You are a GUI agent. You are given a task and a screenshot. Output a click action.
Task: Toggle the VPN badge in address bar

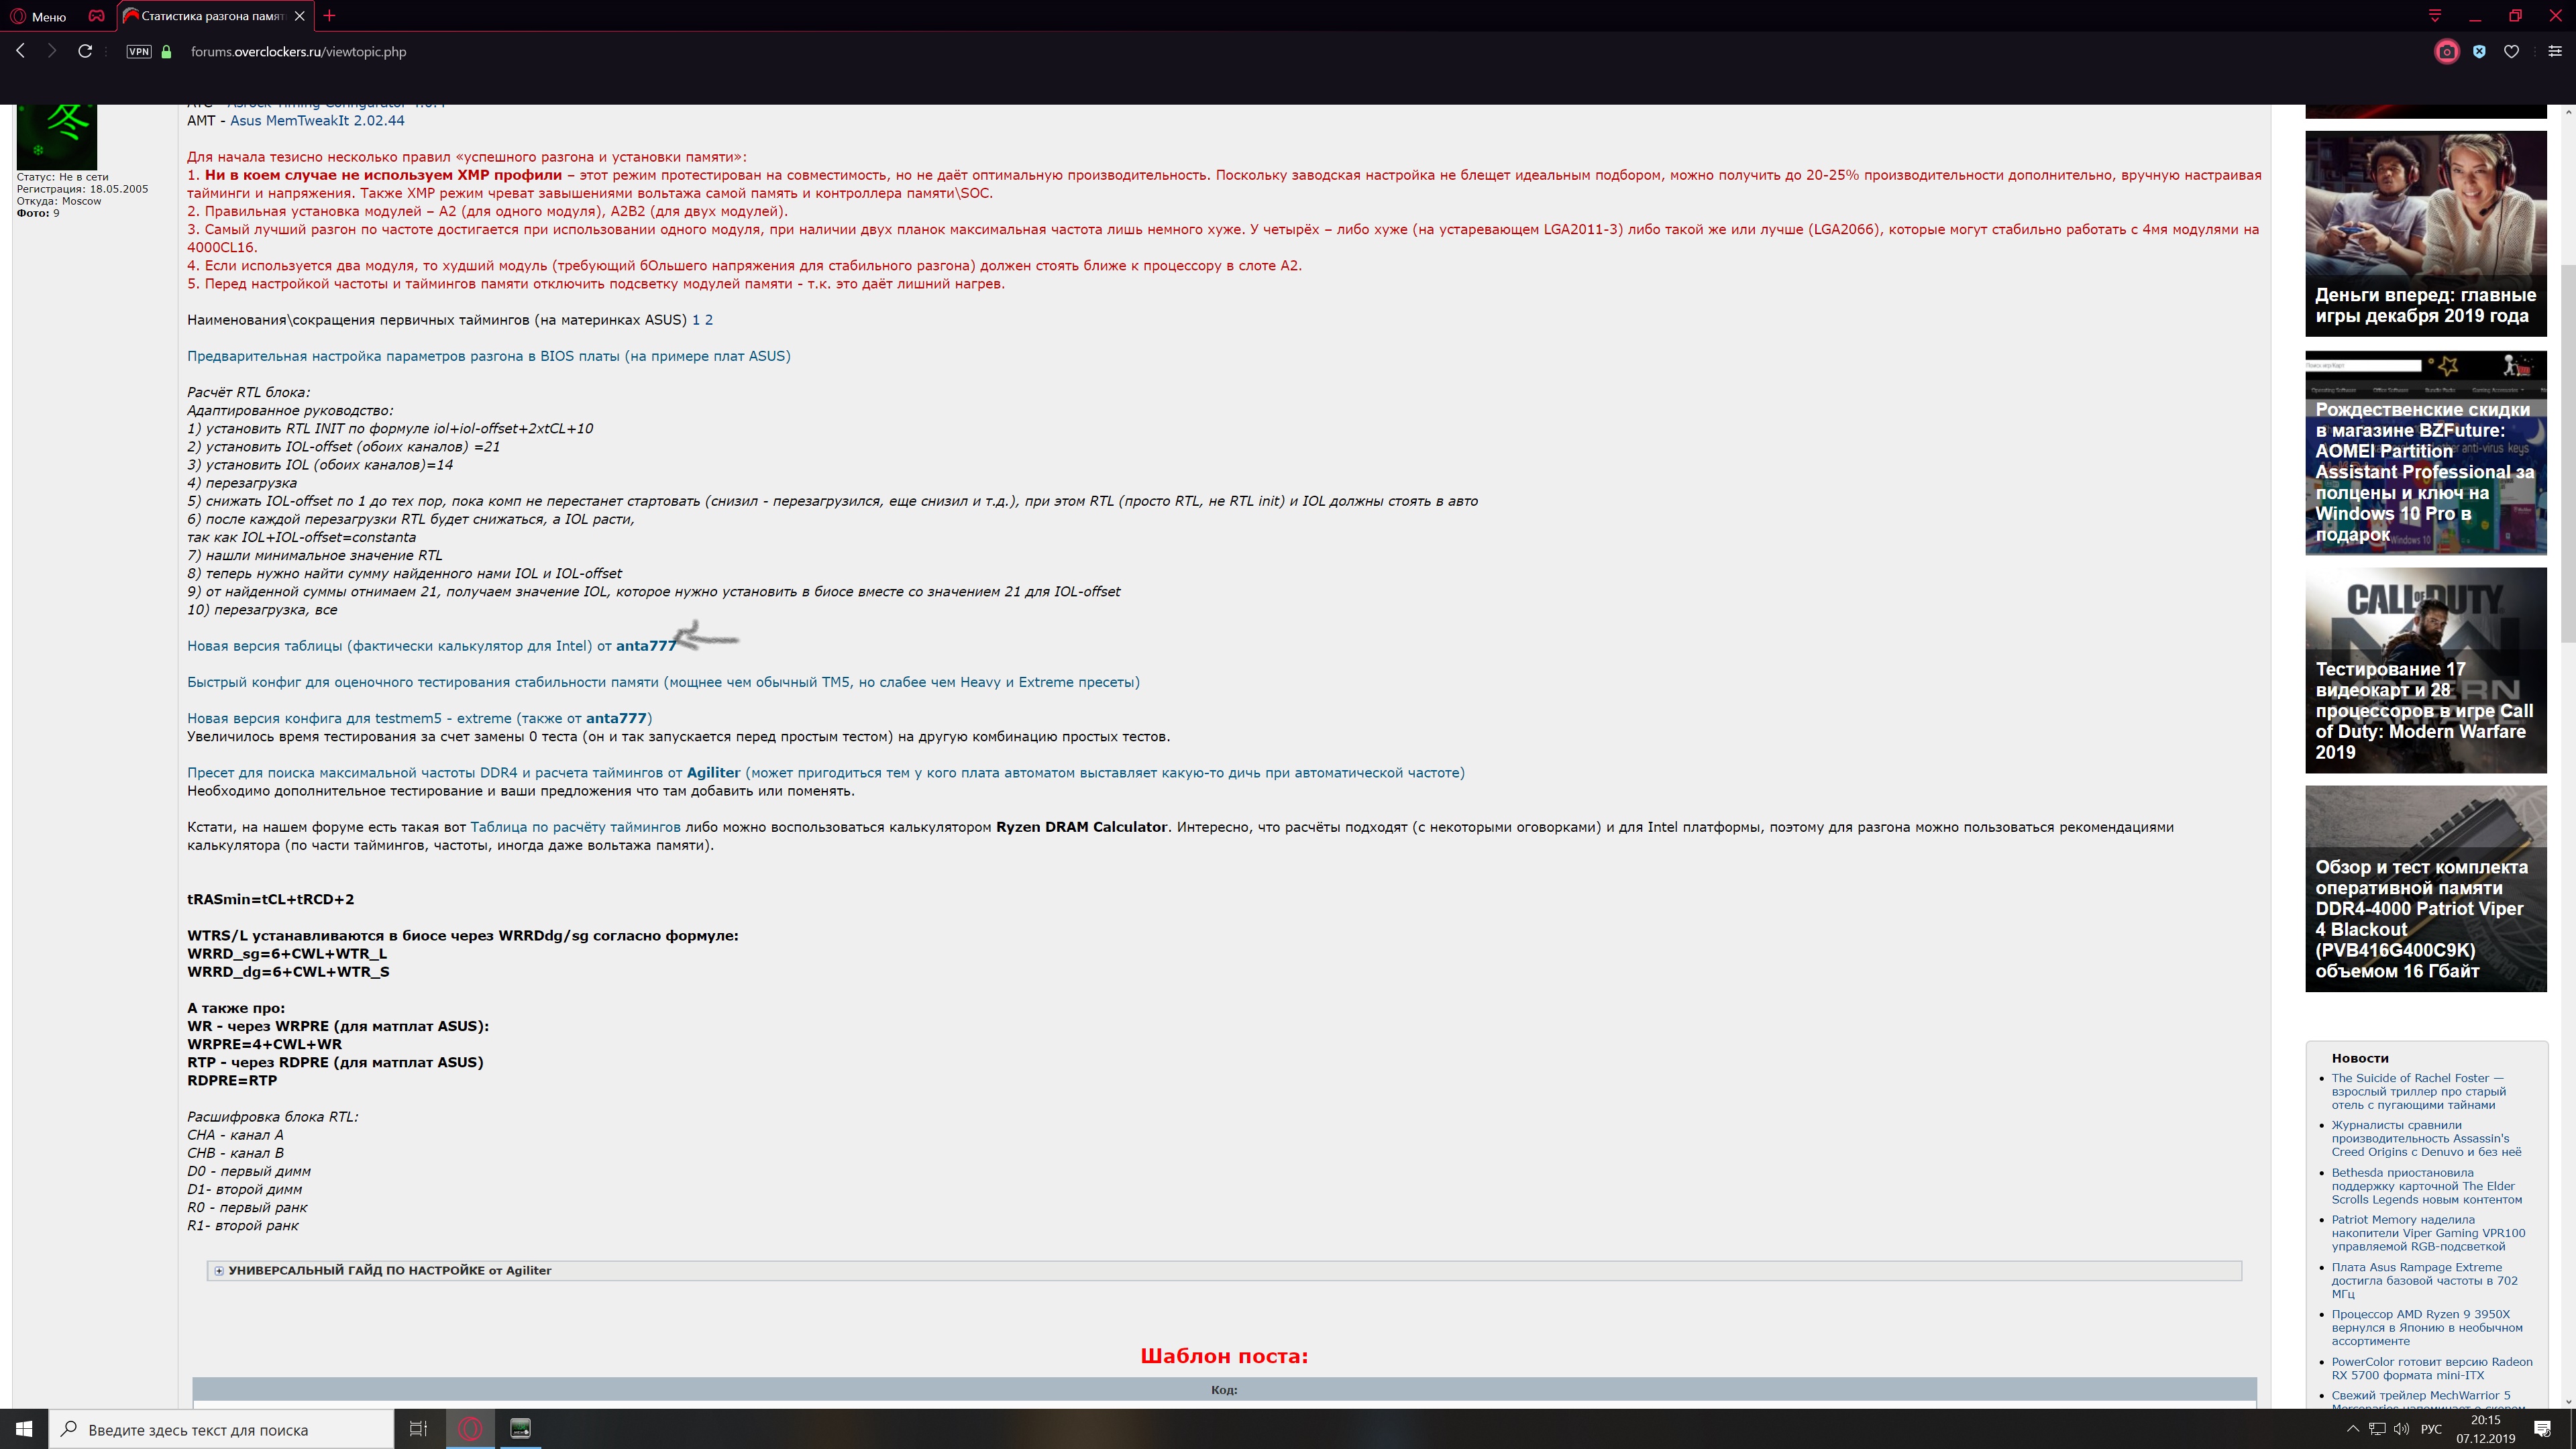coord(139,52)
